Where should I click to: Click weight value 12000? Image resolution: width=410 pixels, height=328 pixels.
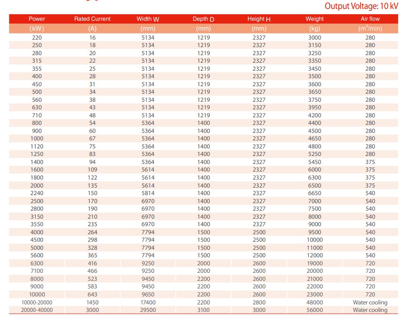314,255
